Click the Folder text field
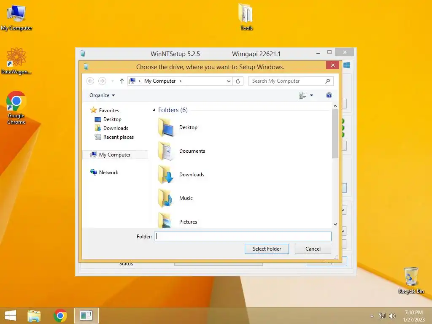432x324 pixels. 243,236
